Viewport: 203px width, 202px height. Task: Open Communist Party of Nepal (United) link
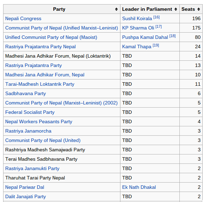click(43, 140)
